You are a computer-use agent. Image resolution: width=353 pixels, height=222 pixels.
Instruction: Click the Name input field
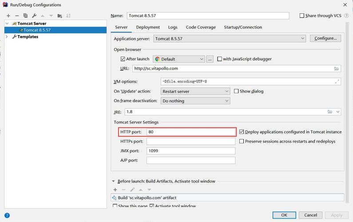click(x=208, y=16)
